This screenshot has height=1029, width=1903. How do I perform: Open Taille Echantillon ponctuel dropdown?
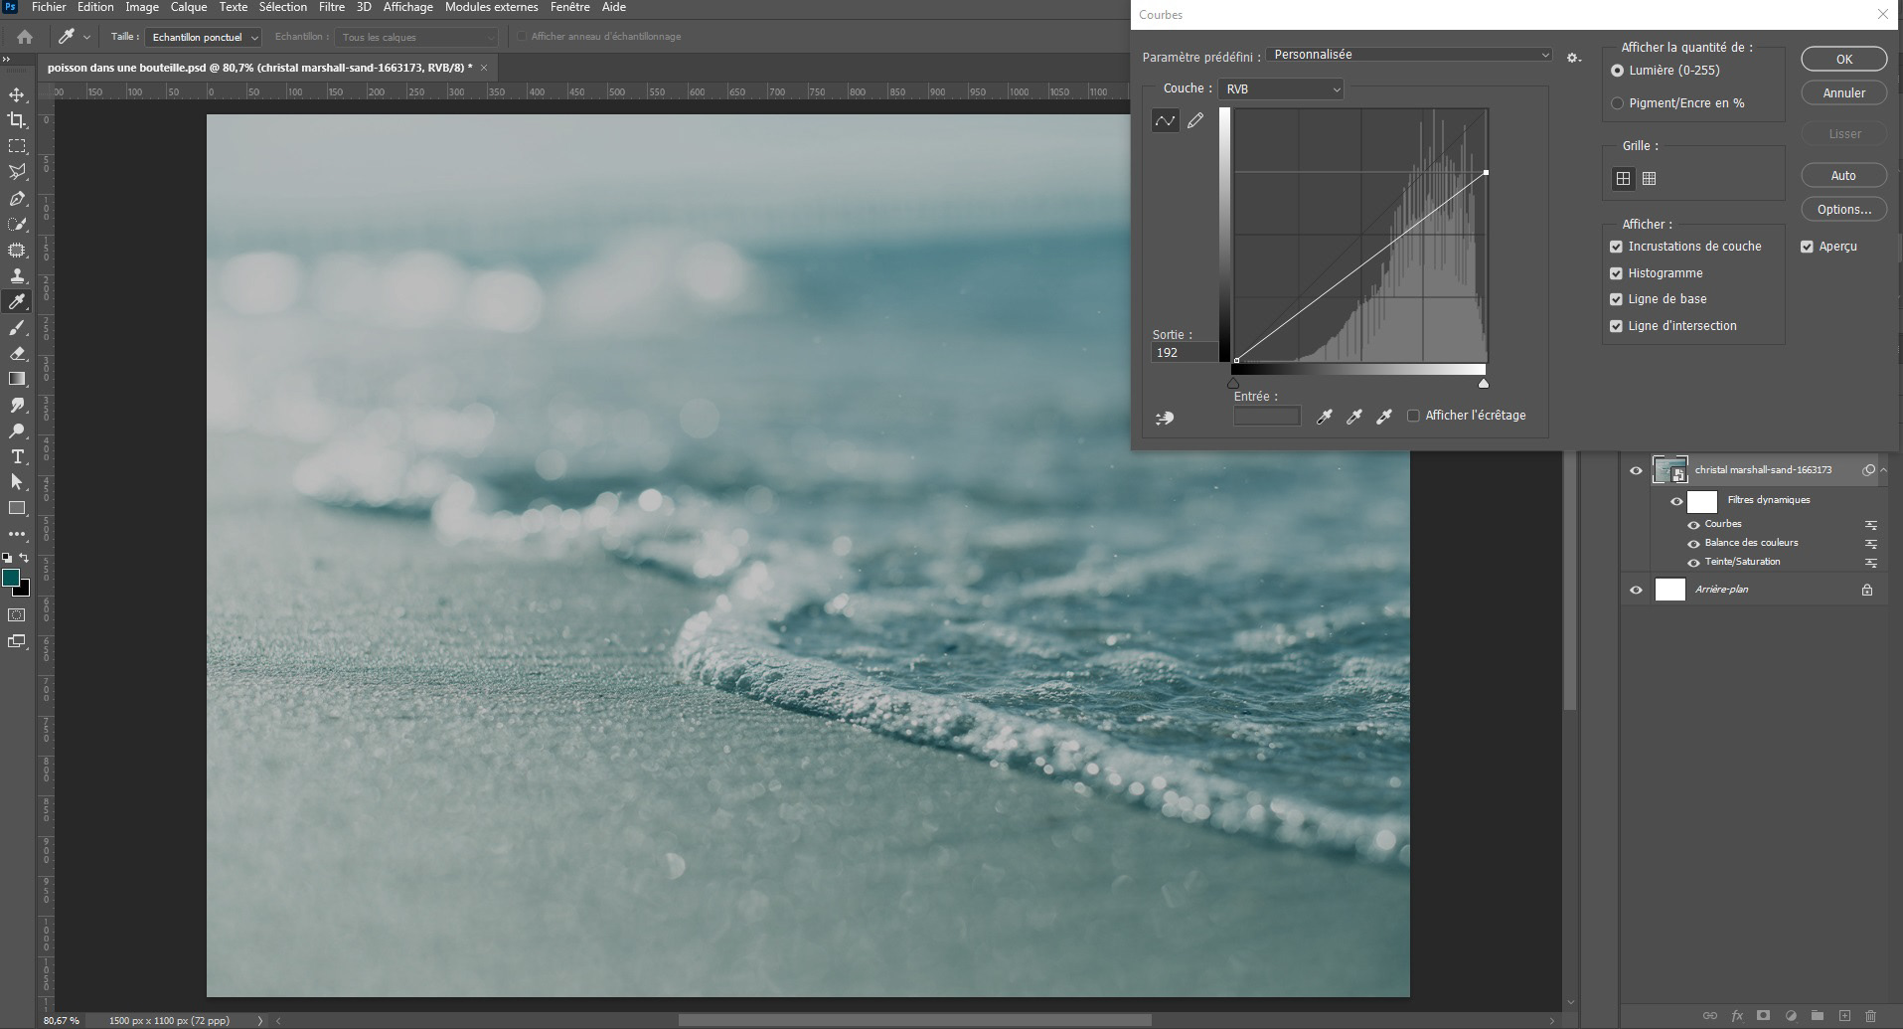click(203, 37)
